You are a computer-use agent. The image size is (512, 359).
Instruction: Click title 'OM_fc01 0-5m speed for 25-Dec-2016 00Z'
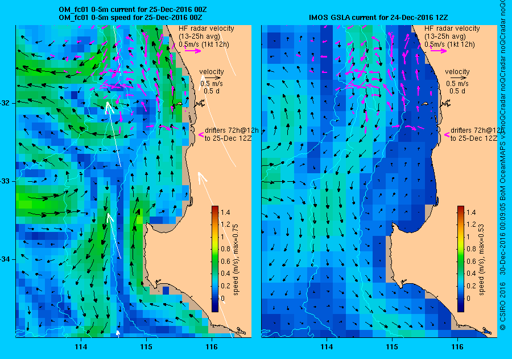pos(130,17)
